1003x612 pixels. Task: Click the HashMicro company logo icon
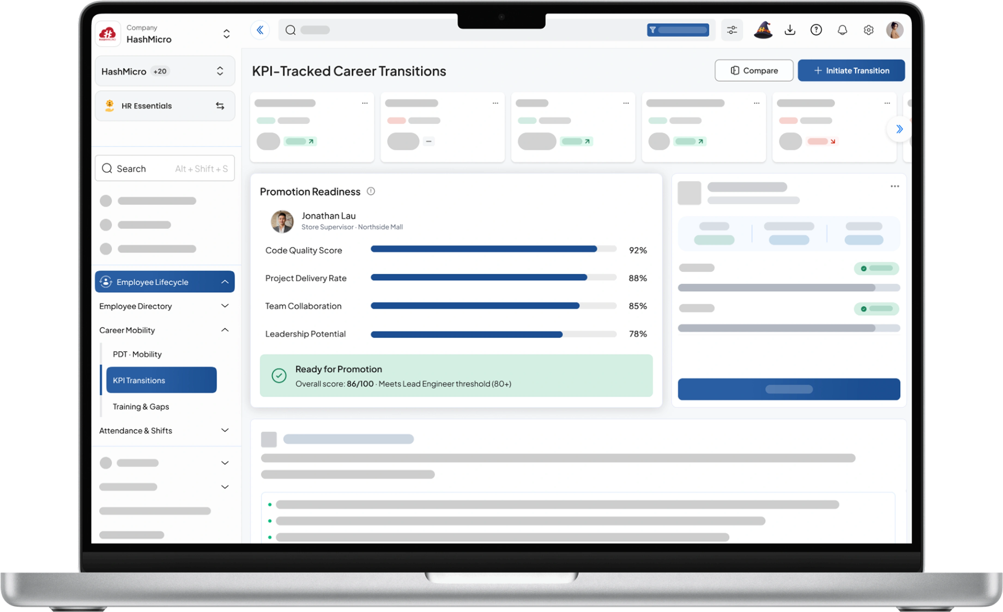108,34
